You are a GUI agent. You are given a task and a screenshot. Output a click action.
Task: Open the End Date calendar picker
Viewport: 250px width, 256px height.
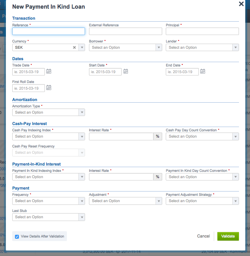(202, 72)
